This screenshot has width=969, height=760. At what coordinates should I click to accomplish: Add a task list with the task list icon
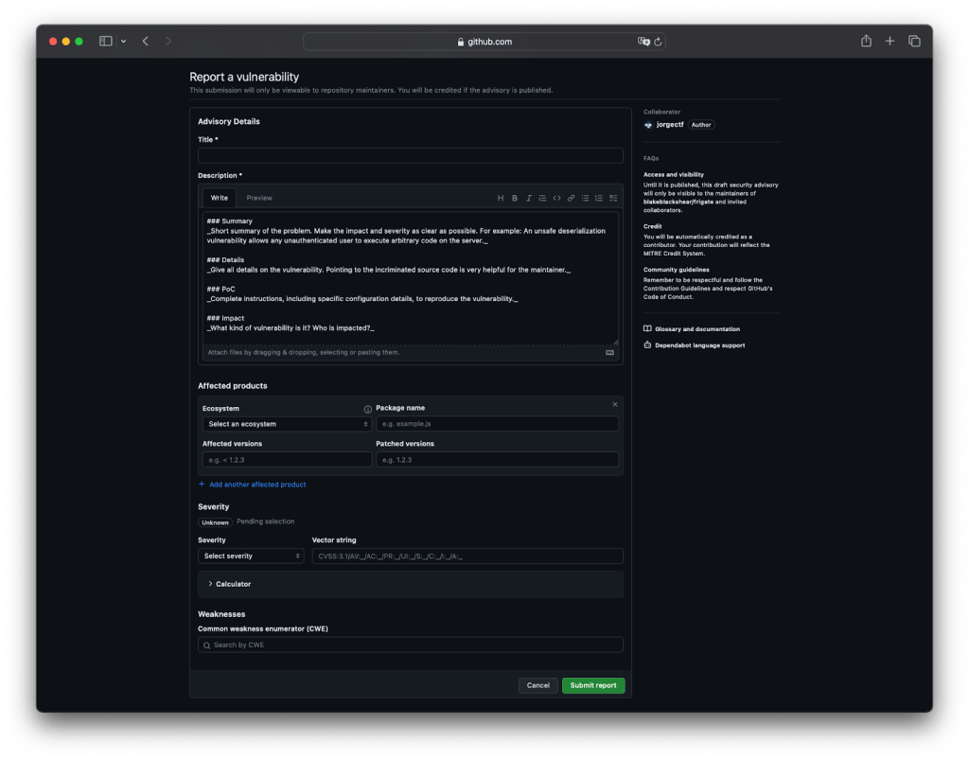click(612, 198)
